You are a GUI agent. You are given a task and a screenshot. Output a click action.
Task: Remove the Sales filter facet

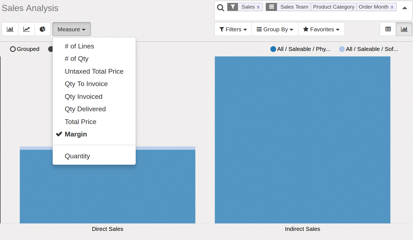[x=258, y=7]
